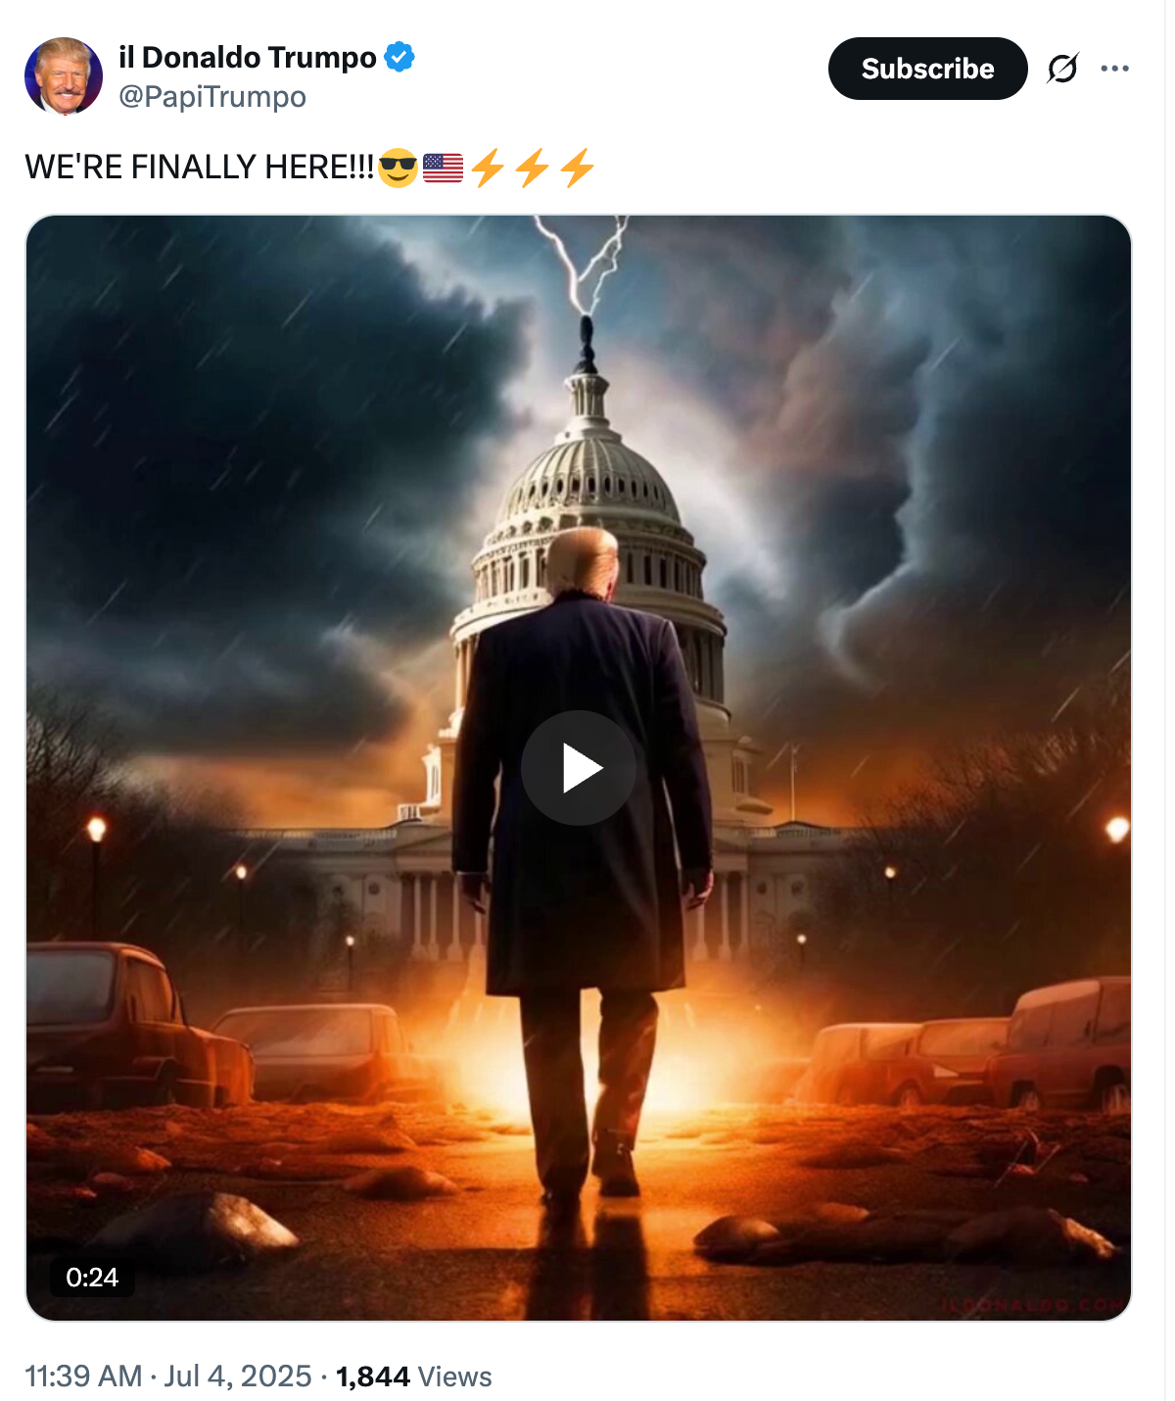Image resolution: width=1175 pixels, height=1401 pixels.
Task: Click the 0:24 video duration badge
Action: point(92,1278)
